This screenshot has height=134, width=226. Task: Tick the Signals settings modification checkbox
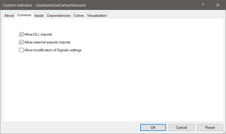pos(21,50)
